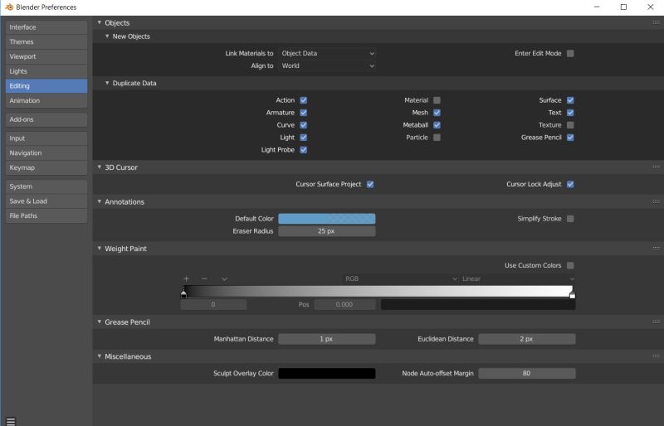
Task: Enable Use Custom Colors checkbox
Action: coord(570,266)
